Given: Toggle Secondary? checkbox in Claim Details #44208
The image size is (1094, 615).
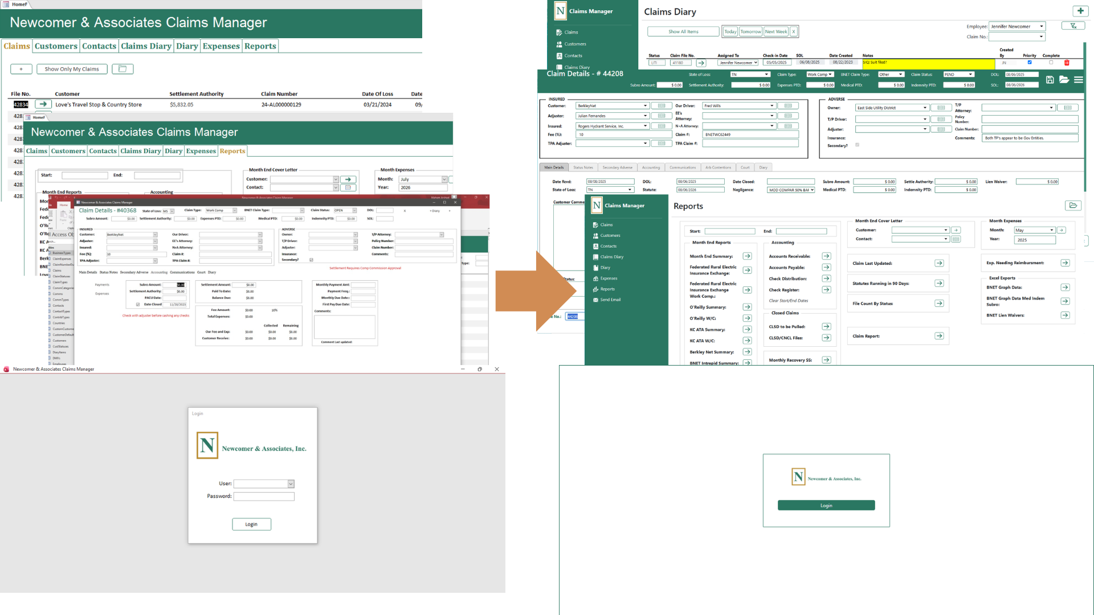Looking at the screenshot, I should (x=858, y=145).
